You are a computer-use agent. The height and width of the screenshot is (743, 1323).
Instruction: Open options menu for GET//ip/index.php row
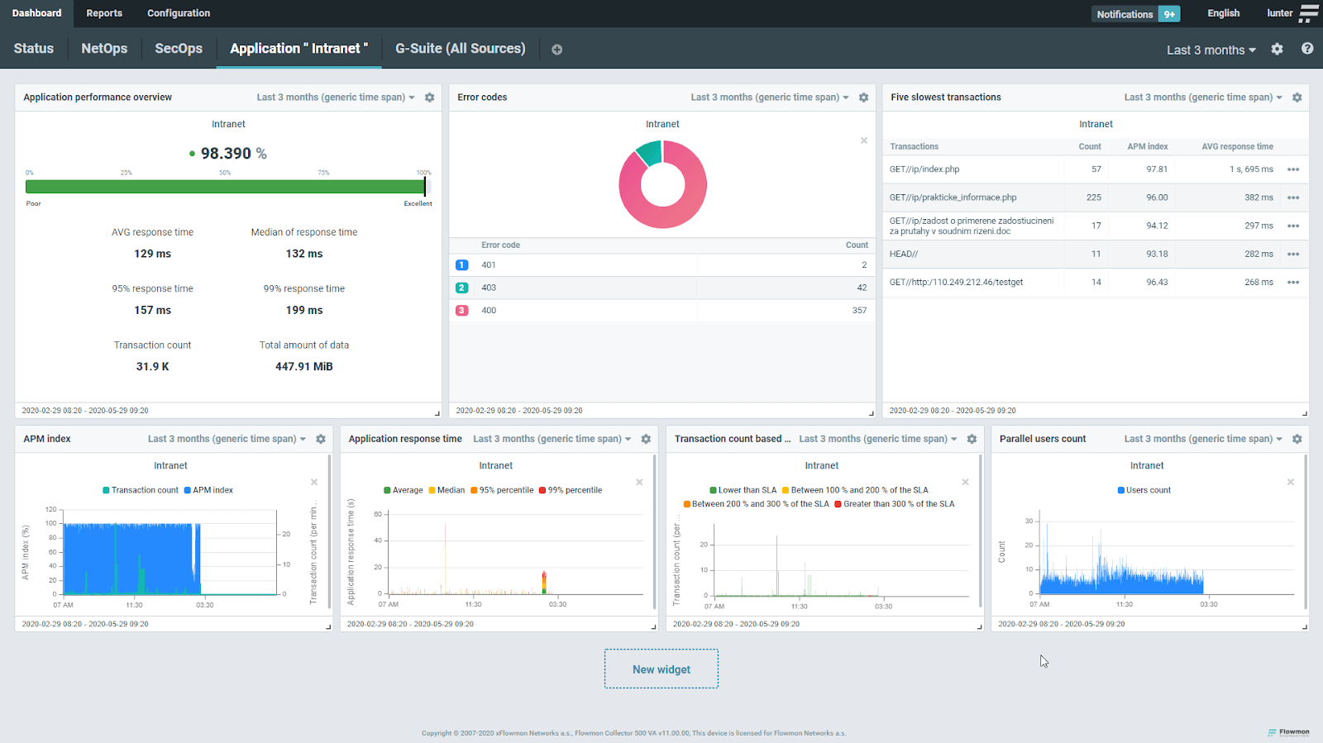coord(1293,169)
